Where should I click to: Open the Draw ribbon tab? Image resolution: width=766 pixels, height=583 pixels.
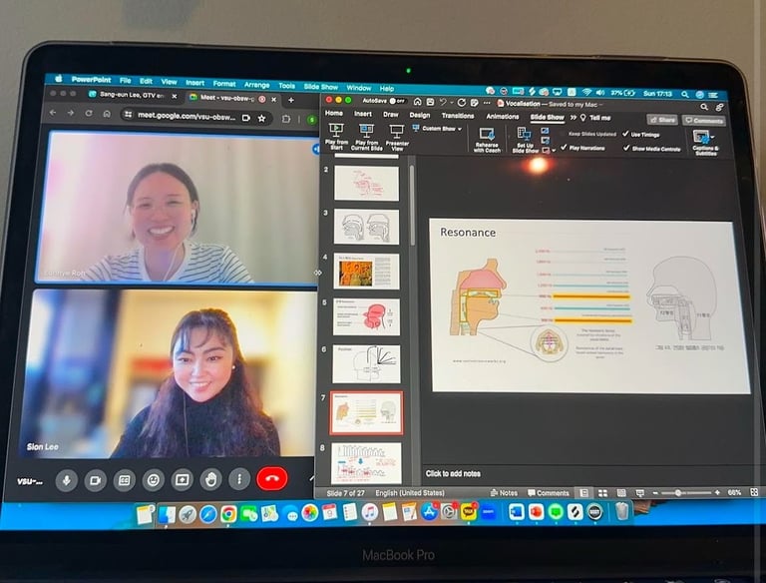(390, 115)
